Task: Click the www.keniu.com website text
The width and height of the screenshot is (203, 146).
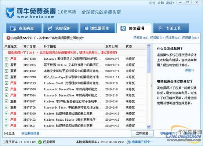Action: point(36,17)
